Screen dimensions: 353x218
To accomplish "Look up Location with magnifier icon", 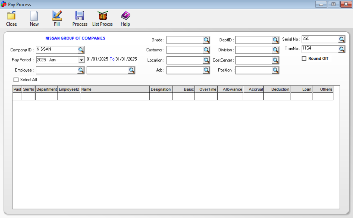I will click(x=206, y=60).
